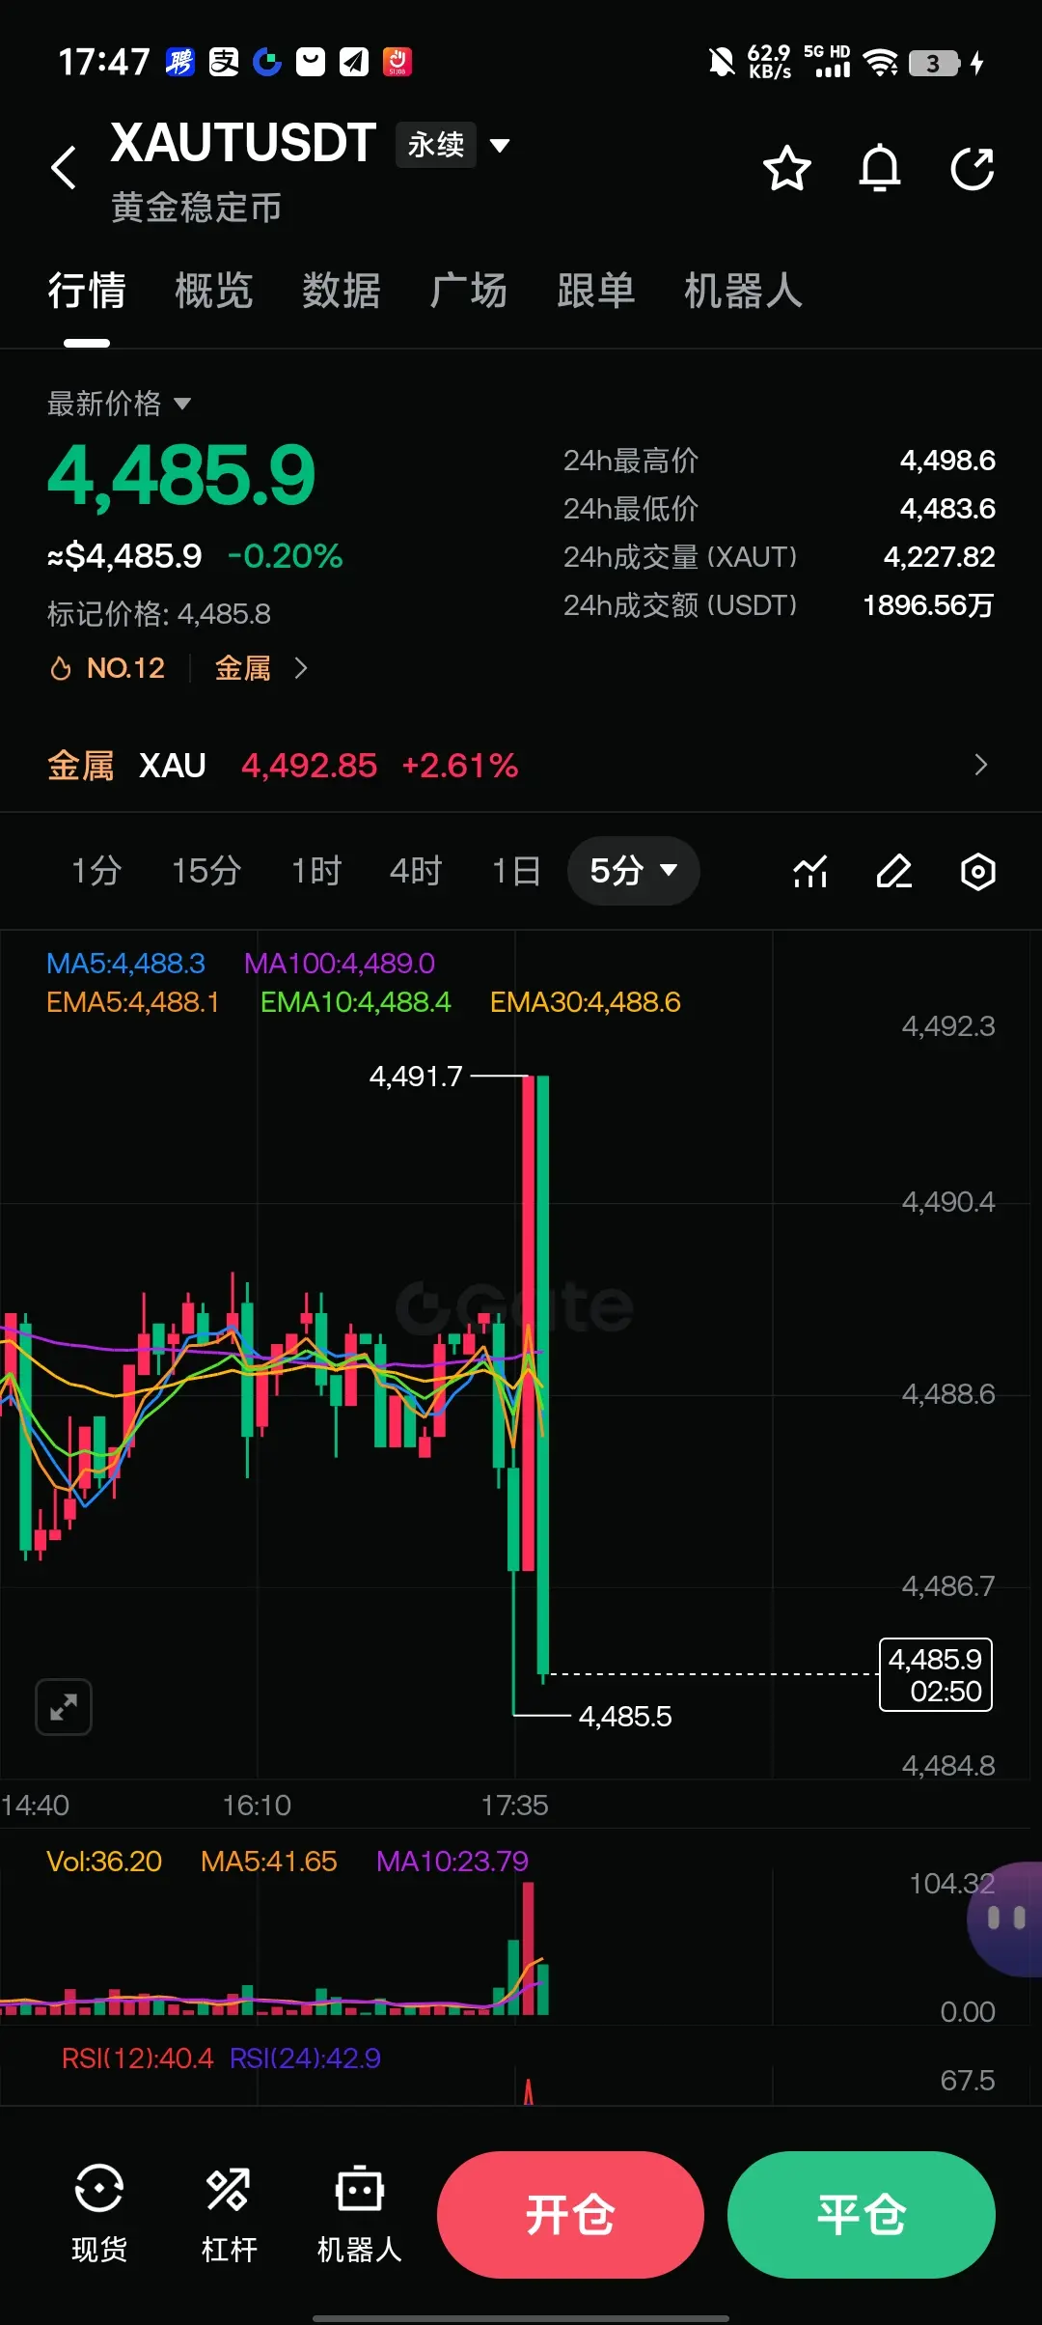Open the 永续 contract type dropdown
The height and width of the screenshot is (2325, 1042).
tap(453, 146)
